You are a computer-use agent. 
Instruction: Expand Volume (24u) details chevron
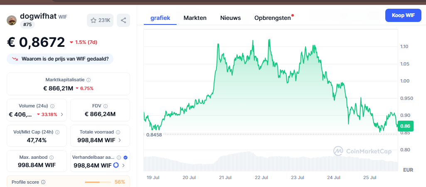coord(62,114)
